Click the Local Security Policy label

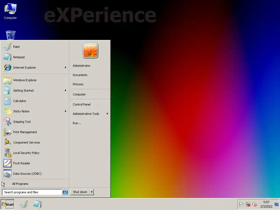[26, 153]
